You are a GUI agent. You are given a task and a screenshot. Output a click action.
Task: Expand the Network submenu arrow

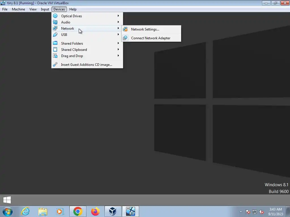coord(118,28)
